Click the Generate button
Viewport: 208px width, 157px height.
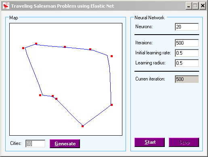pos(65,144)
